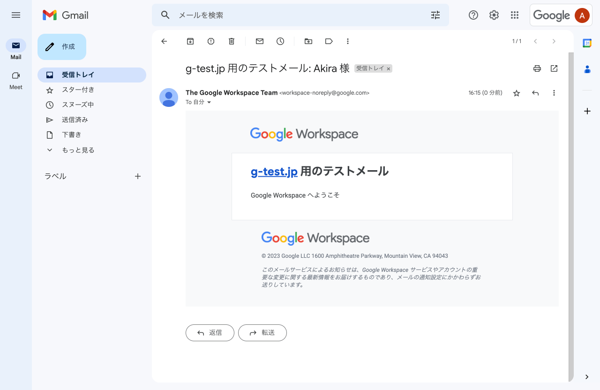Star this message

[517, 93]
